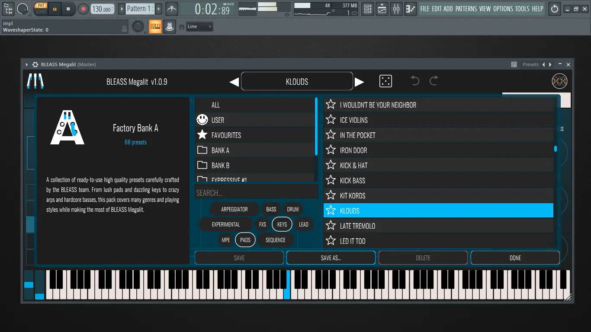Favourite the KICK BASS preset star

[x=331, y=180]
